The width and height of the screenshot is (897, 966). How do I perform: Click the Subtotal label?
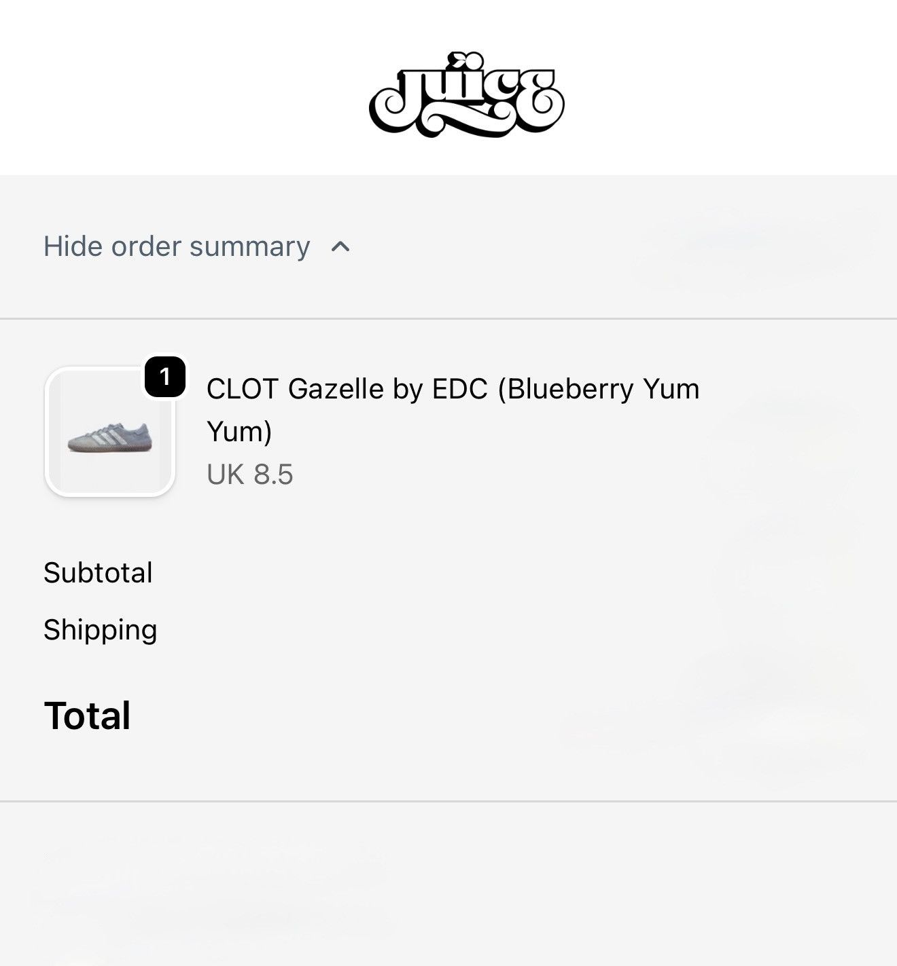(x=98, y=573)
